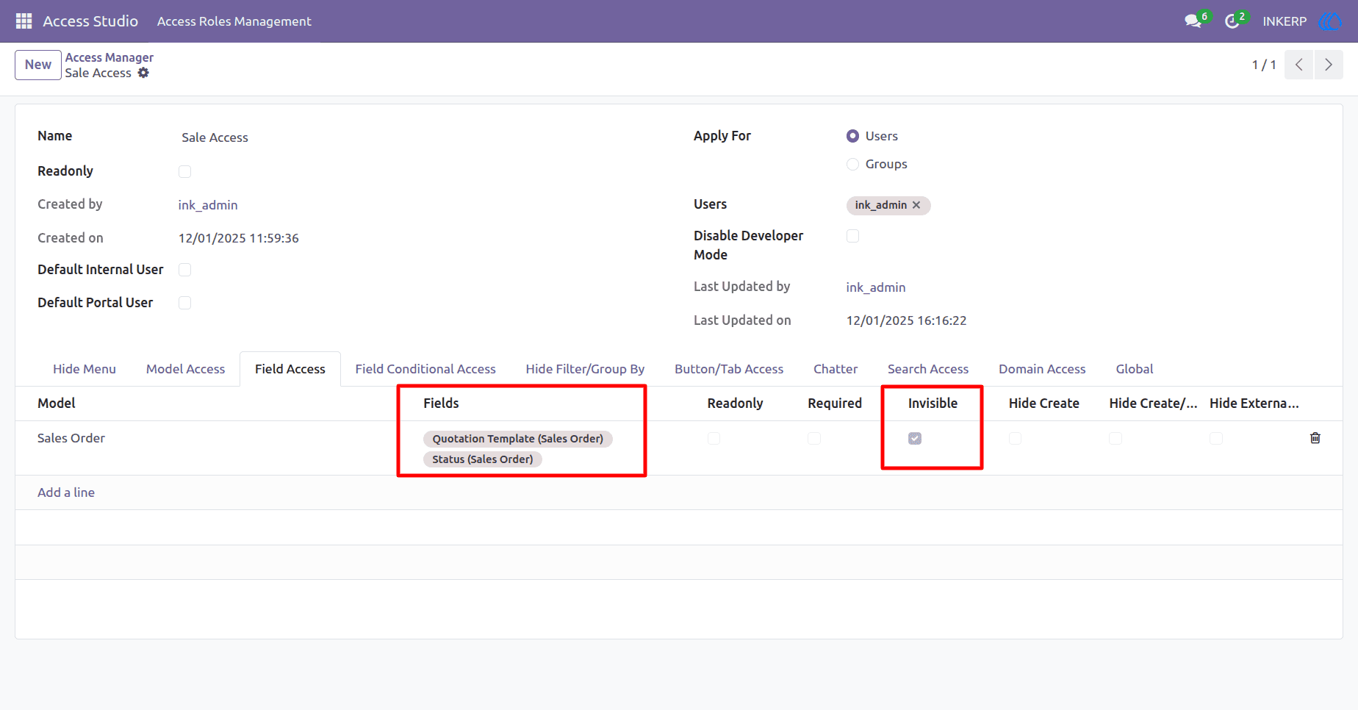Open the Hide Filter/Group By tab
The width and height of the screenshot is (1358, 710).
tap(585, 369)
